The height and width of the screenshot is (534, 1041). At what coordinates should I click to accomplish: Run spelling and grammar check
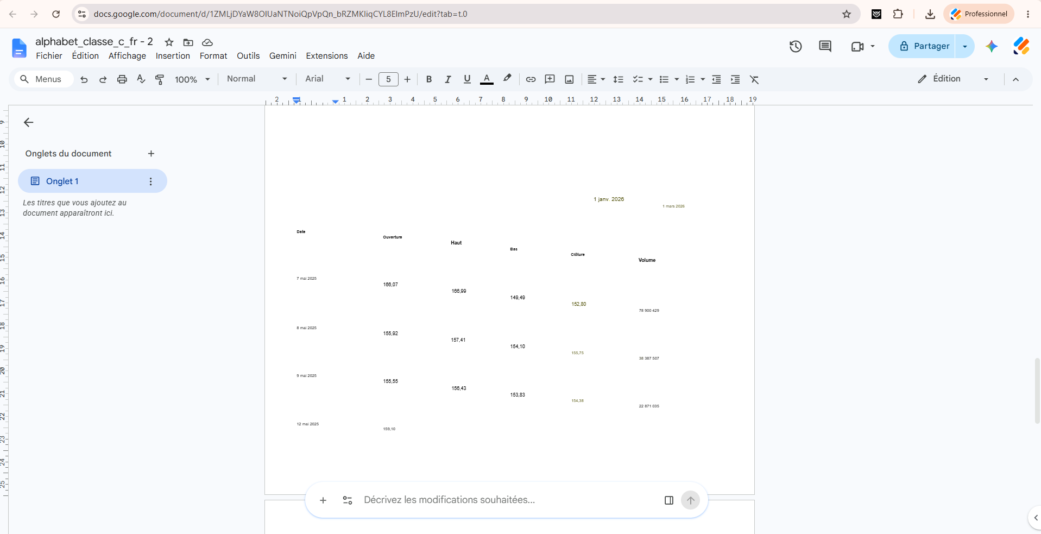(141, 79)
